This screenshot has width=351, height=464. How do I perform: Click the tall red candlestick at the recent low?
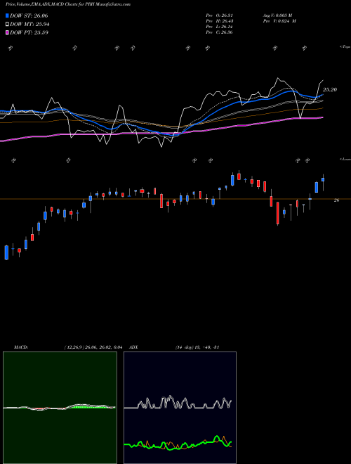click(x=278, y=213)
